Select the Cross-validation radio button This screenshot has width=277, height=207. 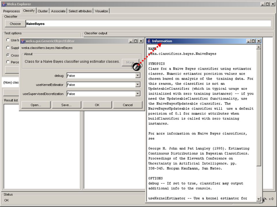click(x=8, y=55)
